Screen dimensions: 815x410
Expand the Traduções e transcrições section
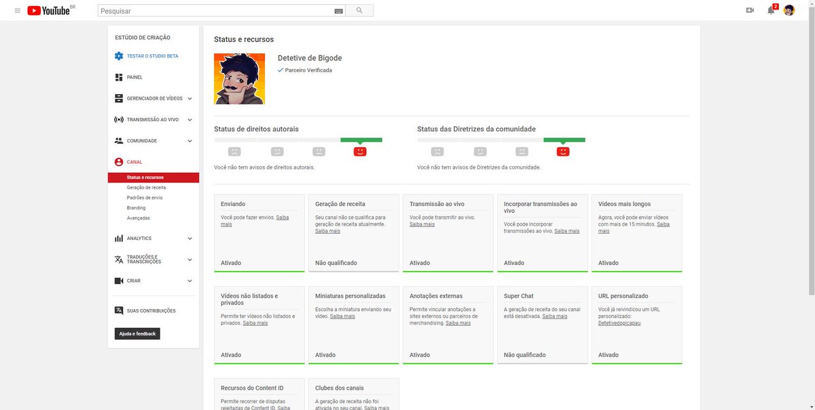tap(189, 260)
